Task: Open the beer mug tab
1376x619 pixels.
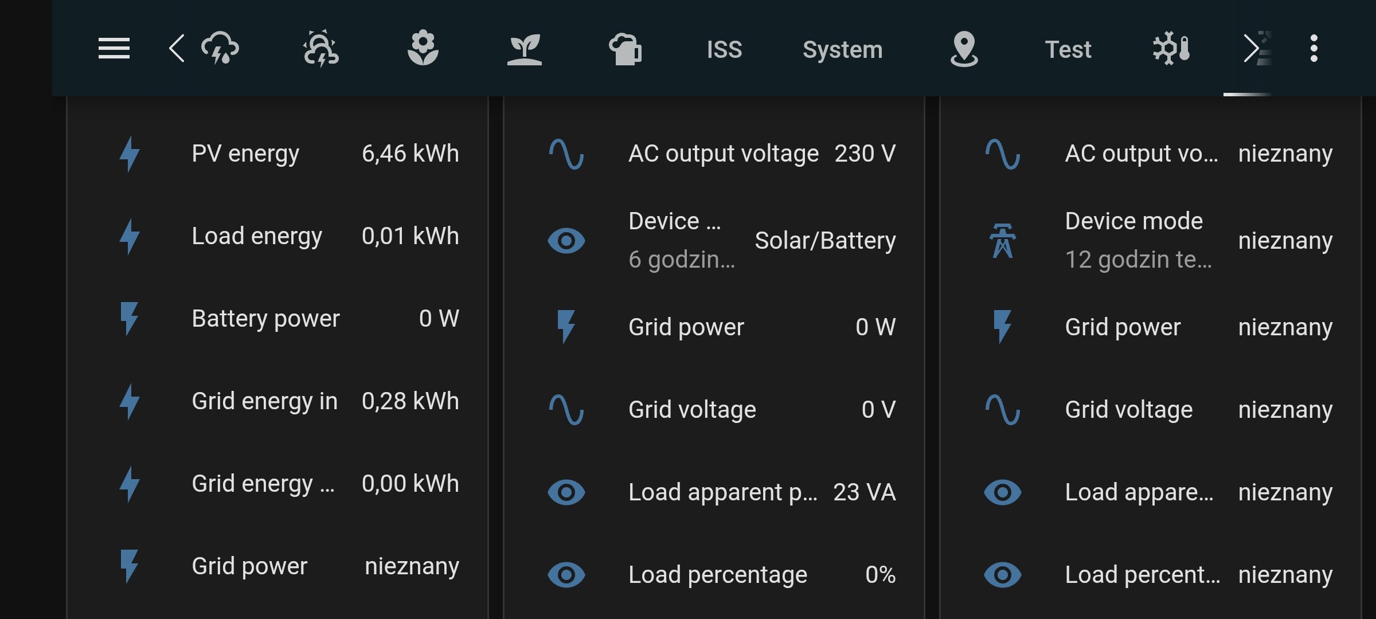Action: coord(625,49)
